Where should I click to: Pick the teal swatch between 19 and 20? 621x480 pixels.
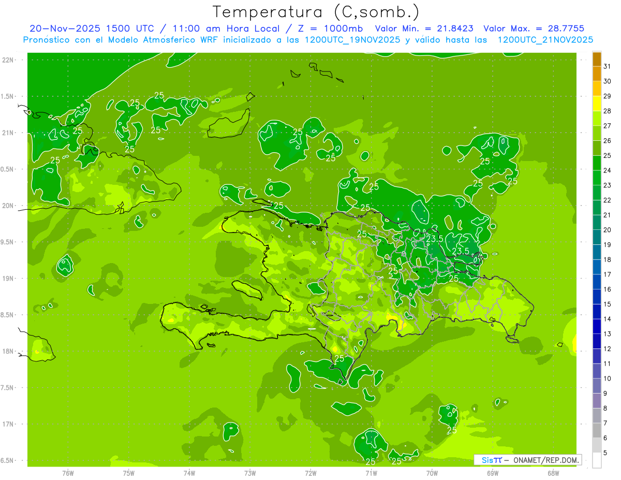[597, 238]
